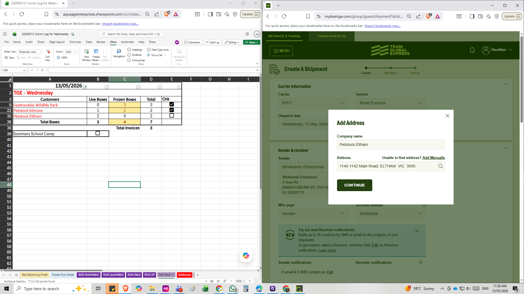Click the Company name input field
The width and height of the screenshot is (524, 294).
point(391,145)
